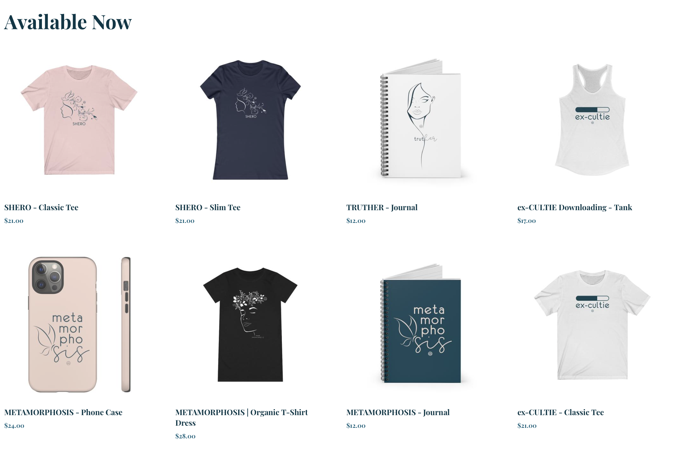View the black Metamorphosis T-shirt dress image
The height and width of the screenshot is (450, 673).
(x=251, y=324)
